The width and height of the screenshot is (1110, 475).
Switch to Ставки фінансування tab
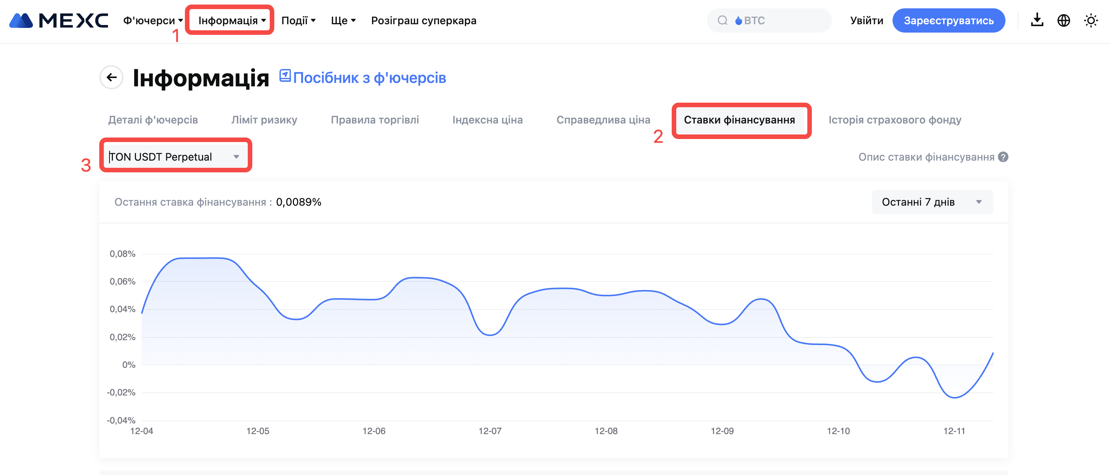pos(739,120)
